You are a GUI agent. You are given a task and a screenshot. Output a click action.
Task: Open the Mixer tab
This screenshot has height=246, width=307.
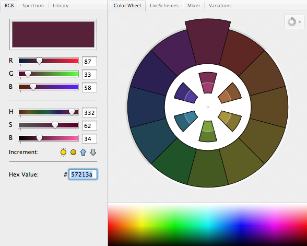click(x=194, y=5)
